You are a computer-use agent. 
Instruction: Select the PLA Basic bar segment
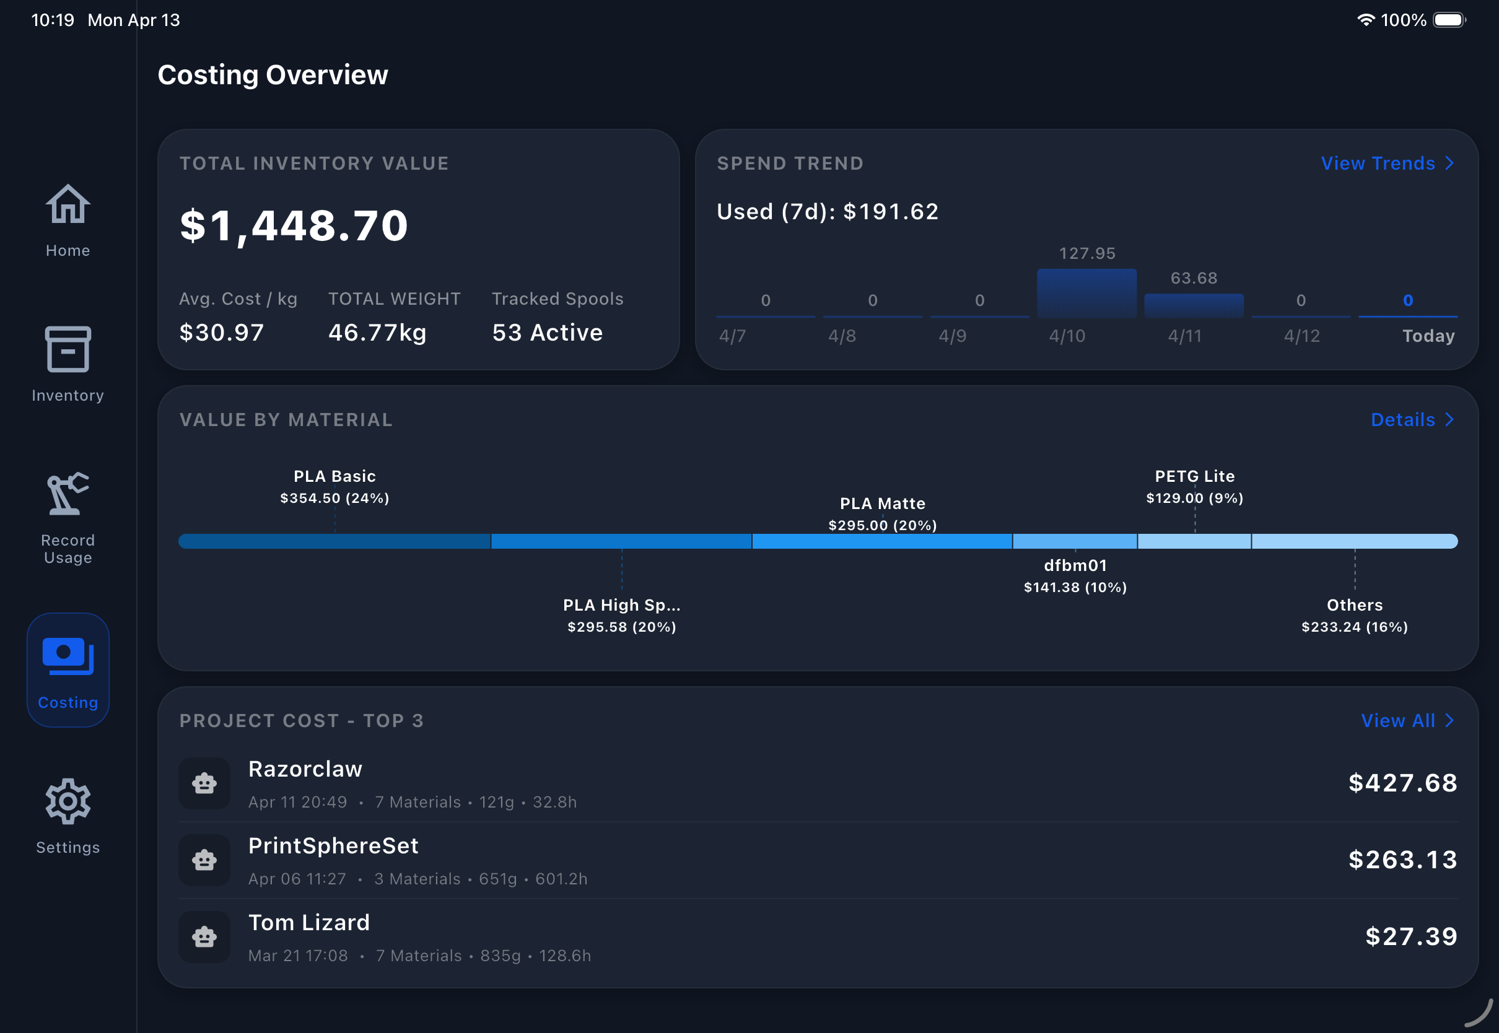click(x=334, y=541)
